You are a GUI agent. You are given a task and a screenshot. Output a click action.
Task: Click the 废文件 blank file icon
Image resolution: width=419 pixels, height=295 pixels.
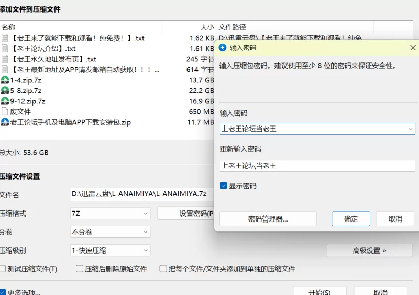(x=5, y=112)
